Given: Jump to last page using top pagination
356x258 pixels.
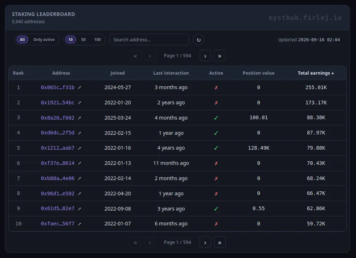Looking at the screenshot, I should coord(220,56).
